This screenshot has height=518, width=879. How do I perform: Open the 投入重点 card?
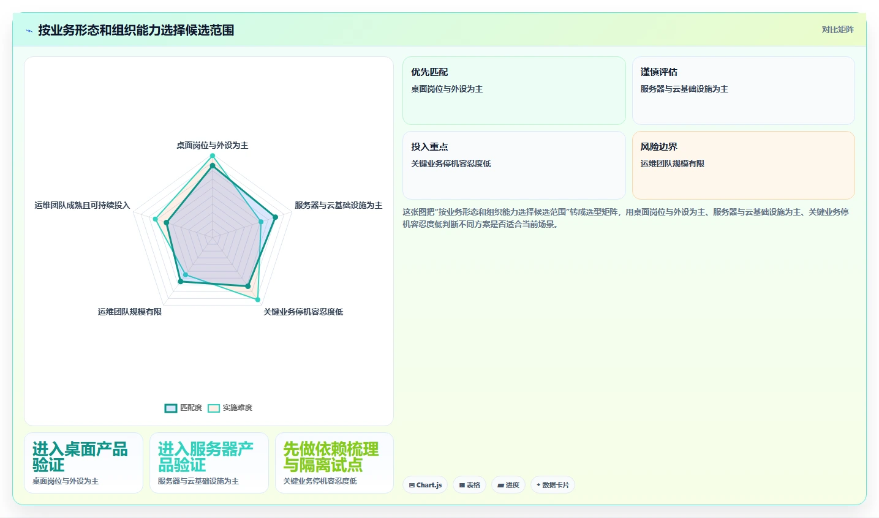(514, 165)
